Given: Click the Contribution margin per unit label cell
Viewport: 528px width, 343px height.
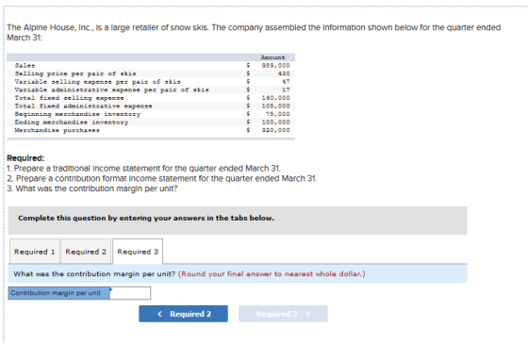Looking at the screenshot, I should coord(59,293).
